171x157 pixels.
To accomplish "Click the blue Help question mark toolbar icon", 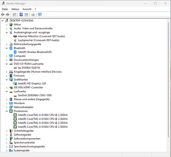I will tap(21, 14).
